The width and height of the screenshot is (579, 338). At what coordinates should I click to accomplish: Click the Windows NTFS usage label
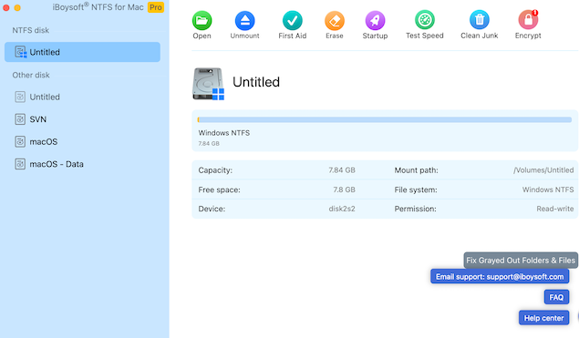pyautogui.click(x=223, y=133)
